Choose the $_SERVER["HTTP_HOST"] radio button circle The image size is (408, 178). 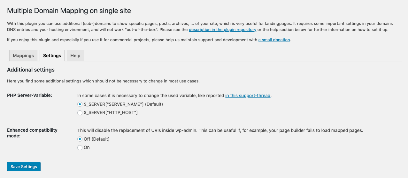80,113
